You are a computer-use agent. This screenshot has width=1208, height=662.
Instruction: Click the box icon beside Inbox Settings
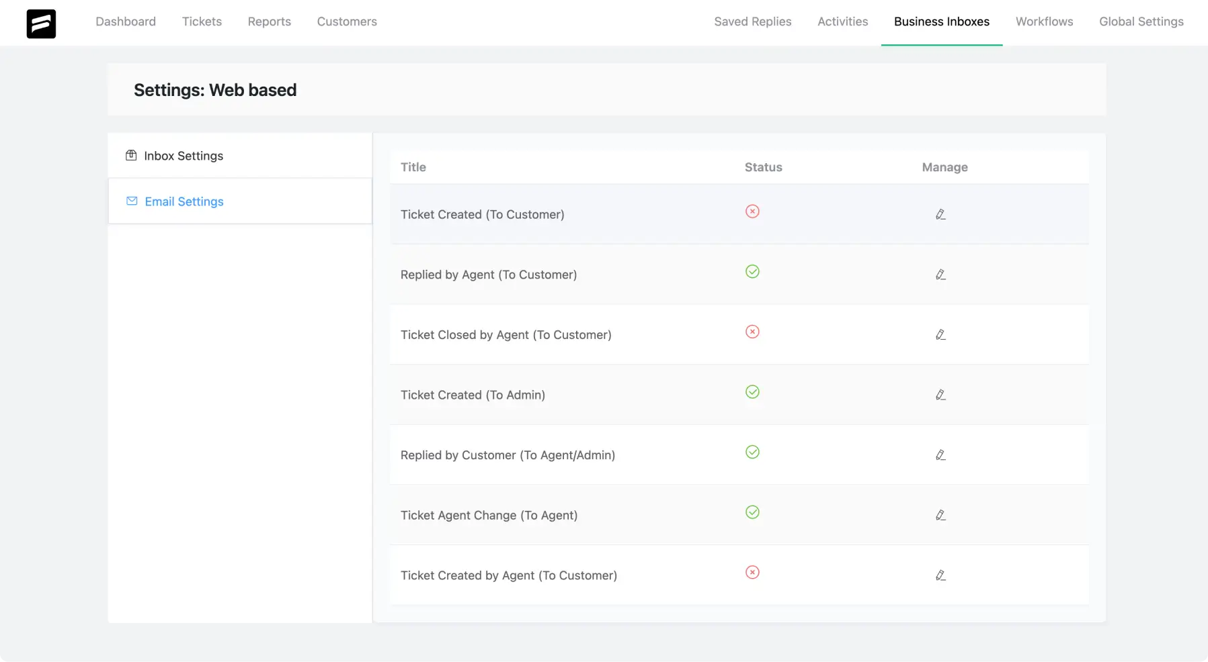[131, 155]
